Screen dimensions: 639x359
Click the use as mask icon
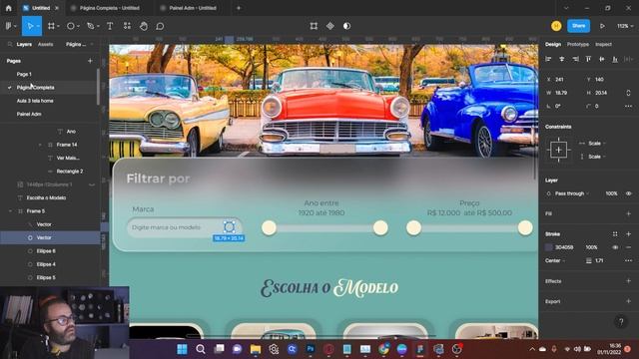pos(346,26)
